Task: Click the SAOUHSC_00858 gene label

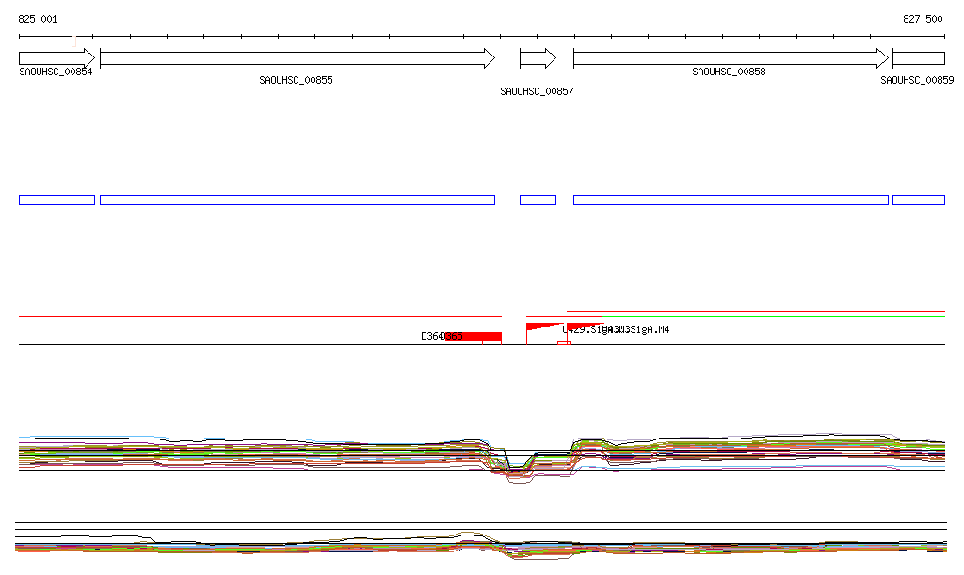Action: coord(729,72)
